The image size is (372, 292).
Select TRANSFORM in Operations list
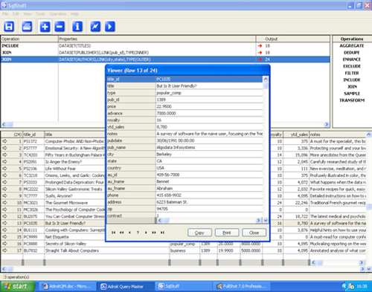click(x=352, y=100)
